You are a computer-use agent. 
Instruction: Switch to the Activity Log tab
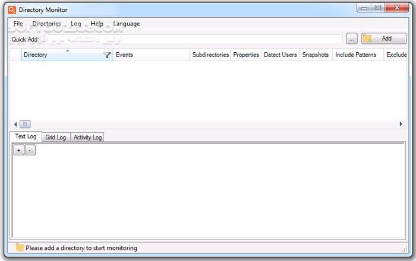tap(87, 138)
